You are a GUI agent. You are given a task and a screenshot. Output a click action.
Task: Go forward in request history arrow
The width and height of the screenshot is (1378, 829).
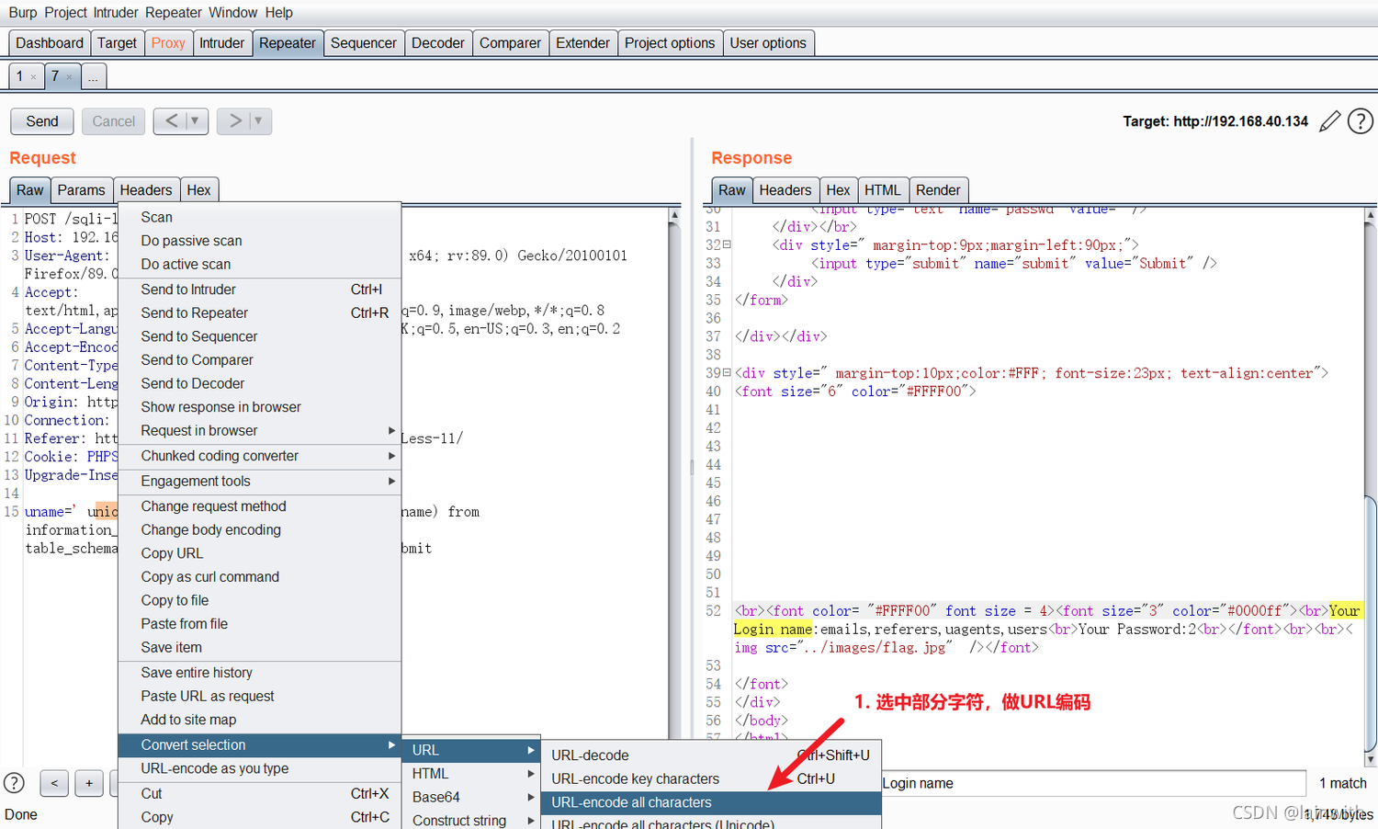[236, 120]
